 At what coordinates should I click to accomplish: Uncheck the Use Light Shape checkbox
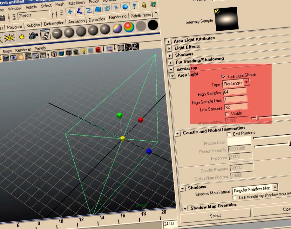[x=224, y=77]
